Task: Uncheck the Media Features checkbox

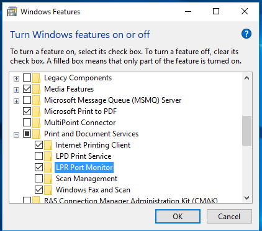Action: 27,89
